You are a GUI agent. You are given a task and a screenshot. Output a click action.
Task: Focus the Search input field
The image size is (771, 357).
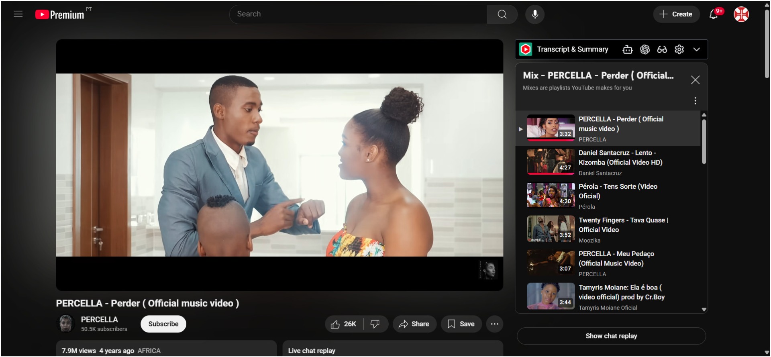358,14
